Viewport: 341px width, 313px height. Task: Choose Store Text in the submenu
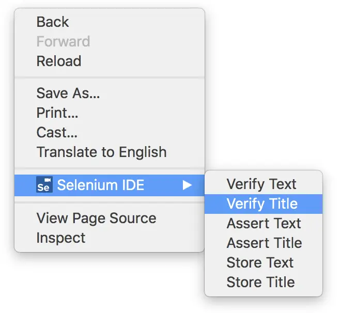tap(263, 262)
